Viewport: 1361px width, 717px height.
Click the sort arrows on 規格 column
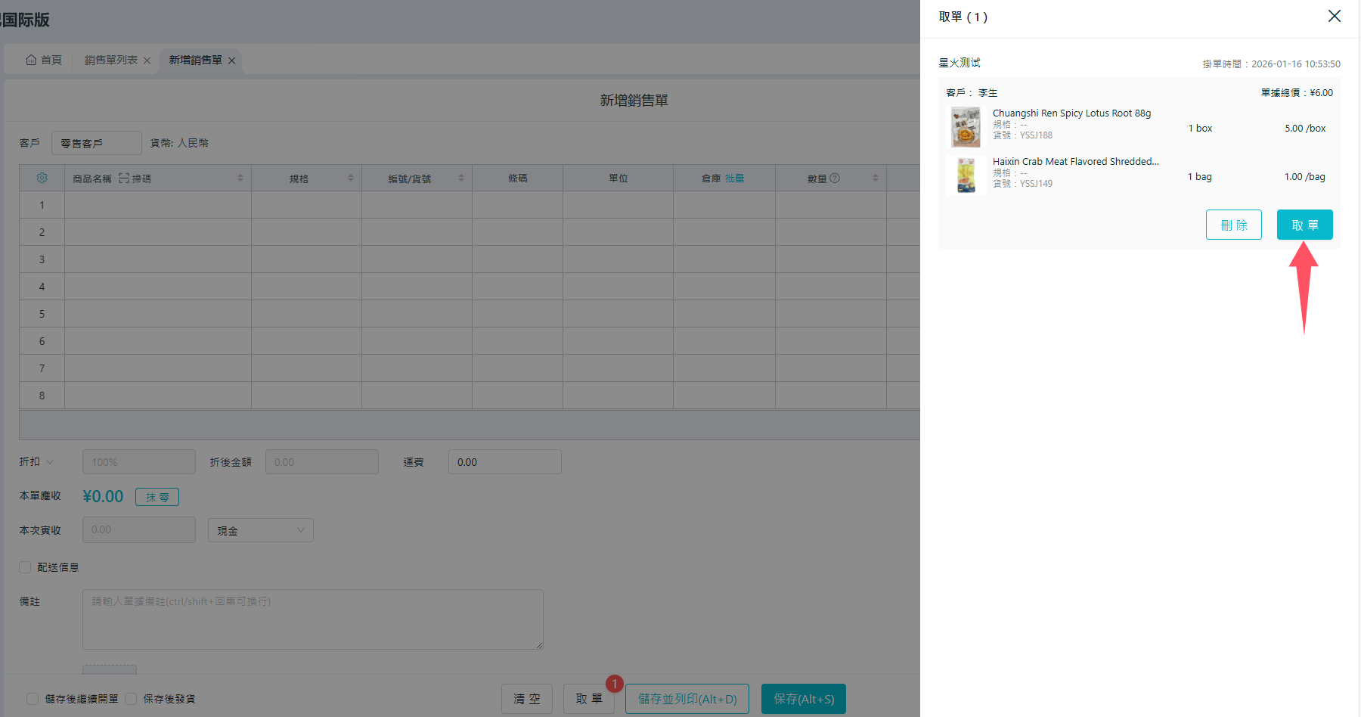tap(351, 178)
